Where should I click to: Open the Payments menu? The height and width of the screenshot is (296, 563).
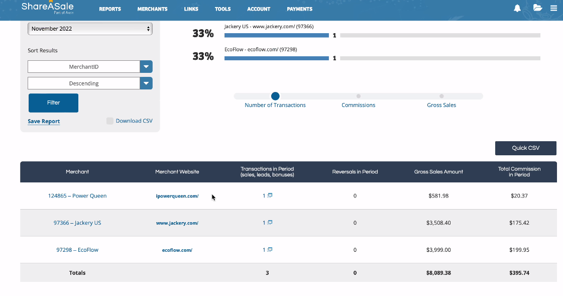[299, 9]
